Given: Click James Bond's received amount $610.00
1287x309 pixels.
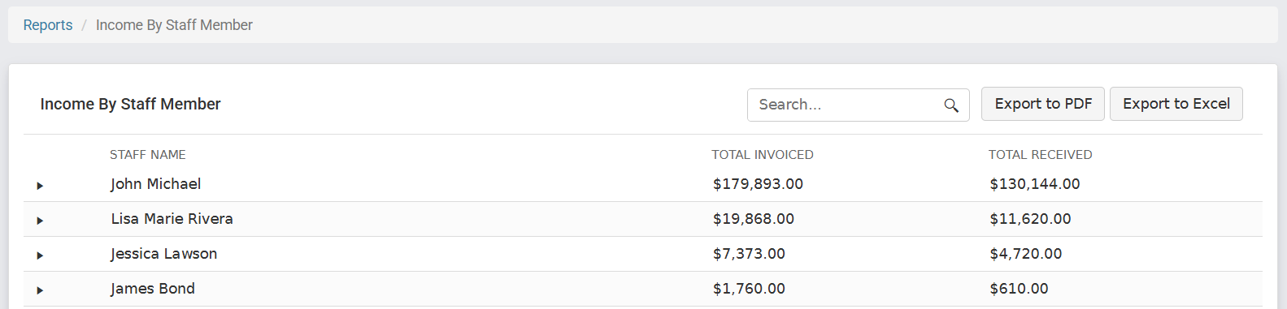Looking at the screenshot, I should pyautogui.click(x=1019, y=289).
